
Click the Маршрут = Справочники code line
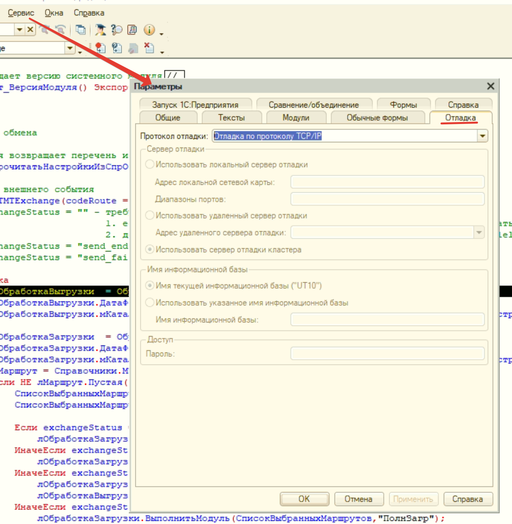pos(64,371)
